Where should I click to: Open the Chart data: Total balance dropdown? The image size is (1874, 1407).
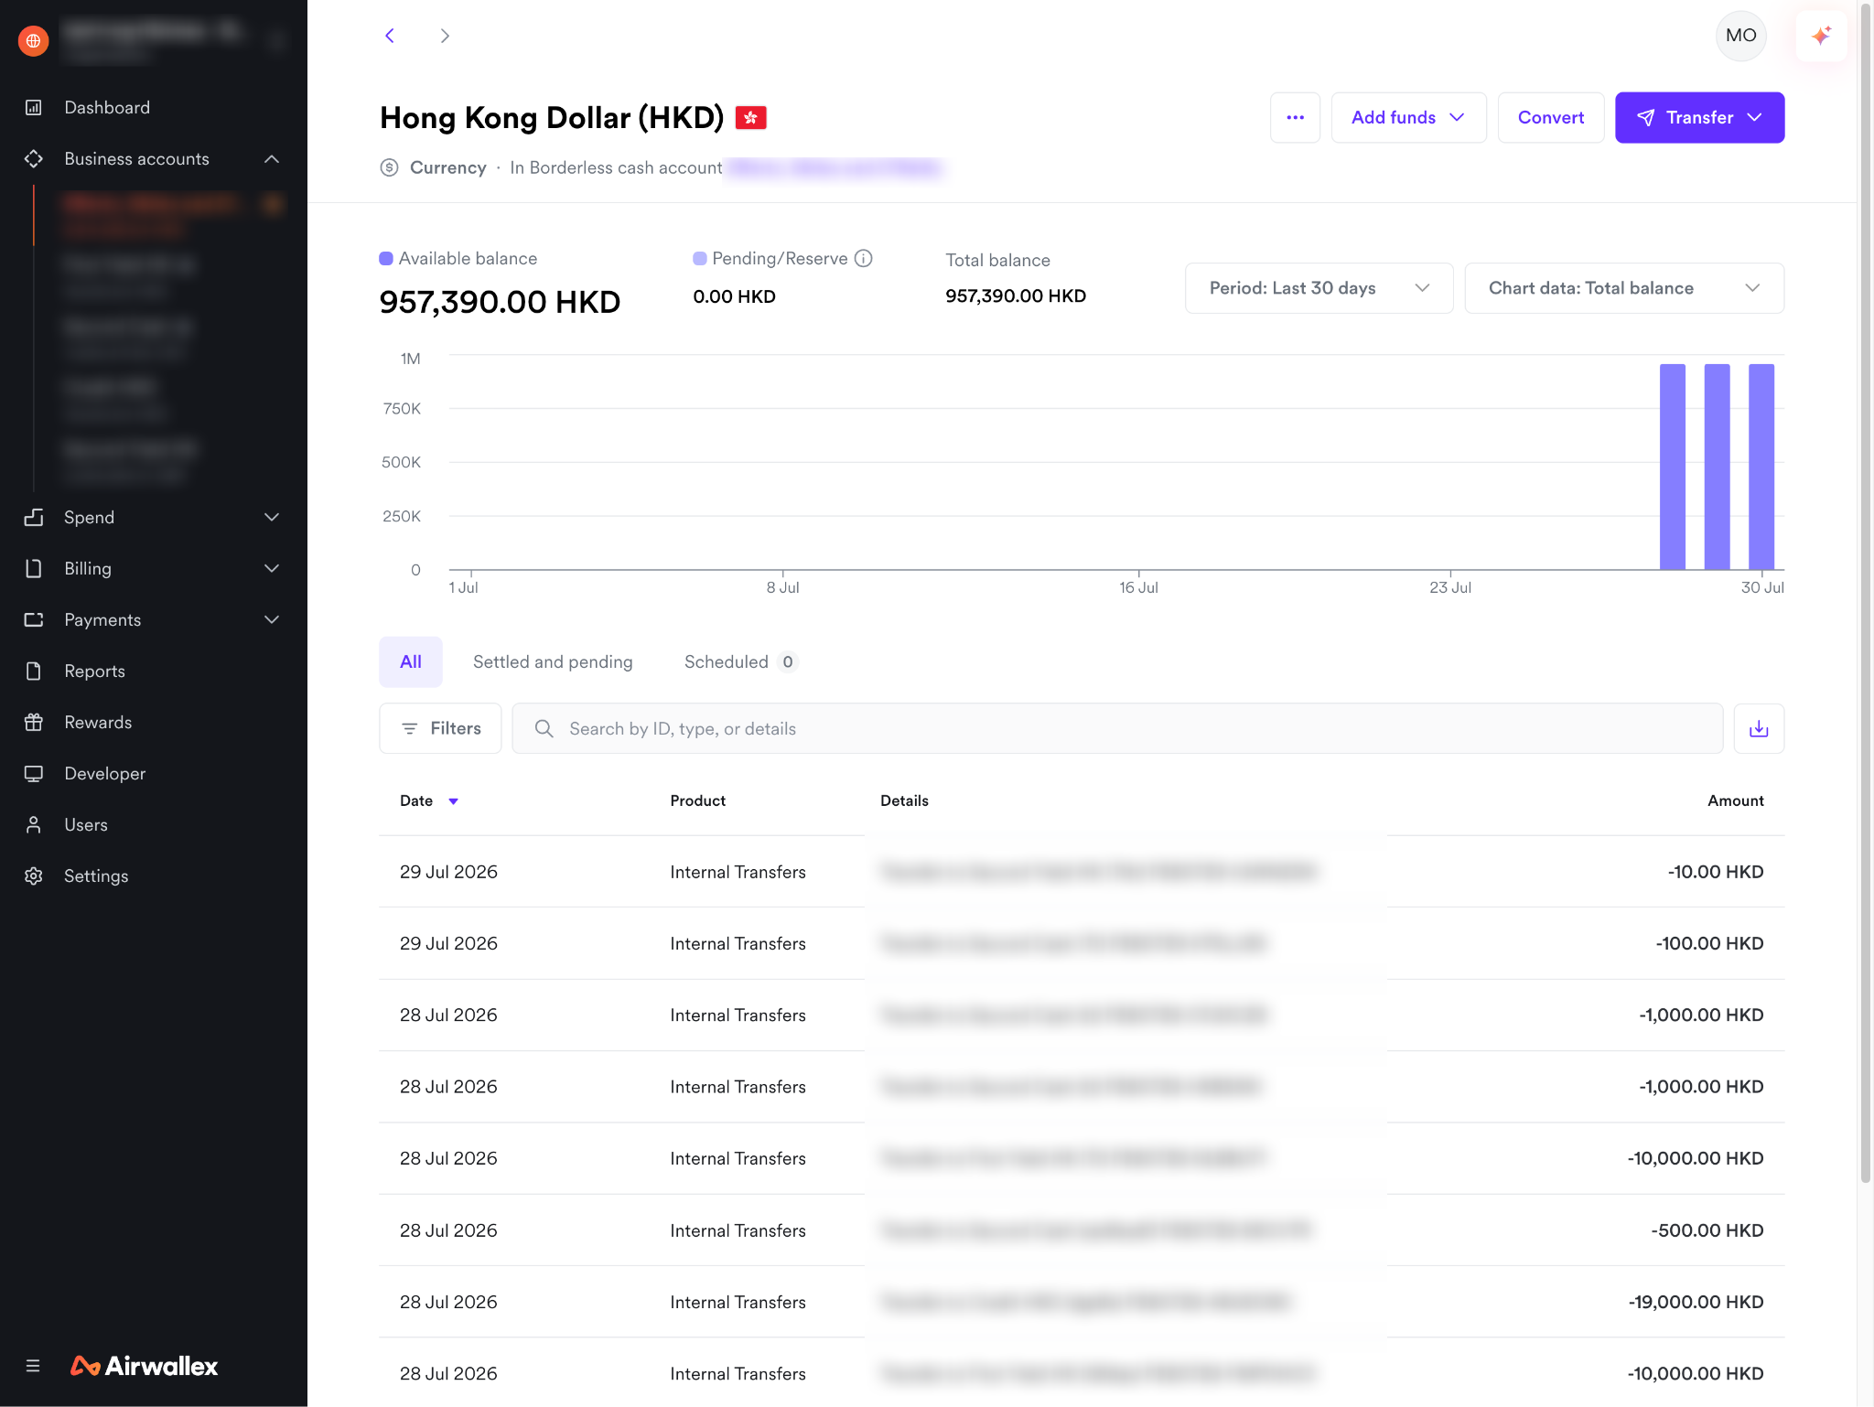pos(1624,288)
